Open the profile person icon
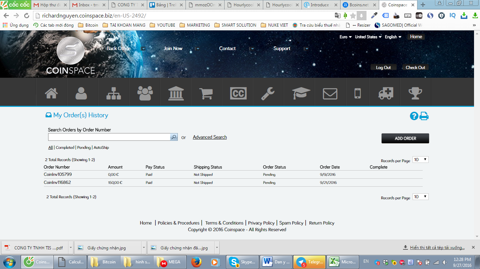 [x=82, y=94]
